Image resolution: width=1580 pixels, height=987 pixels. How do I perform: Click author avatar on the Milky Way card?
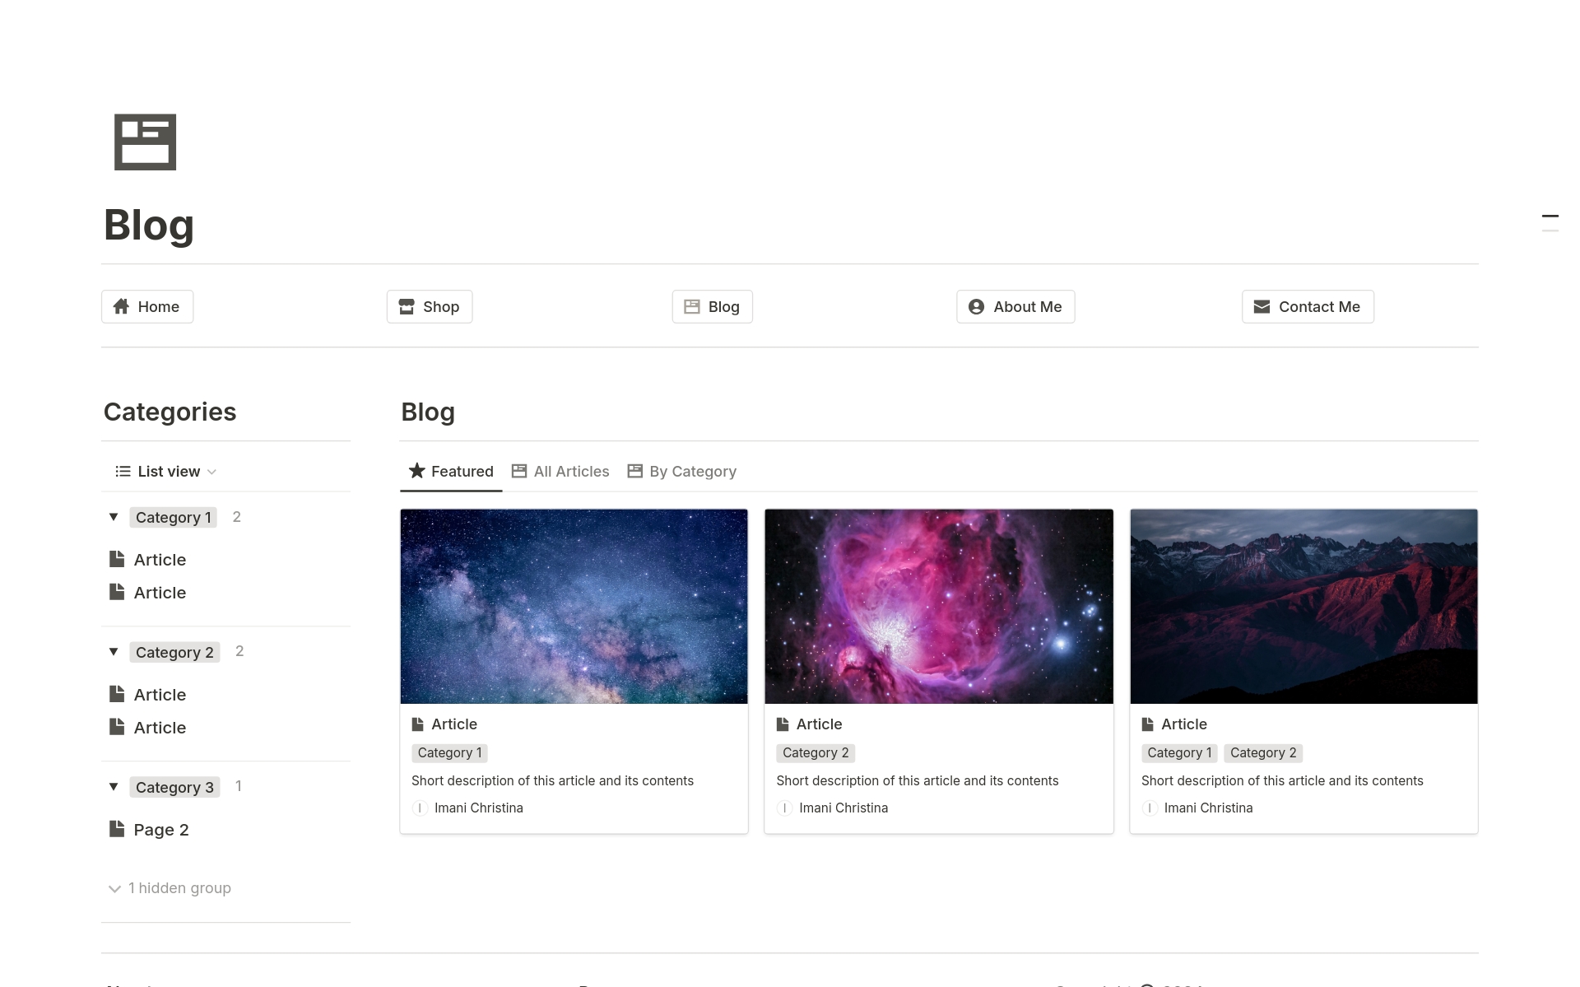pyautogui.click(x=420, y=808)
